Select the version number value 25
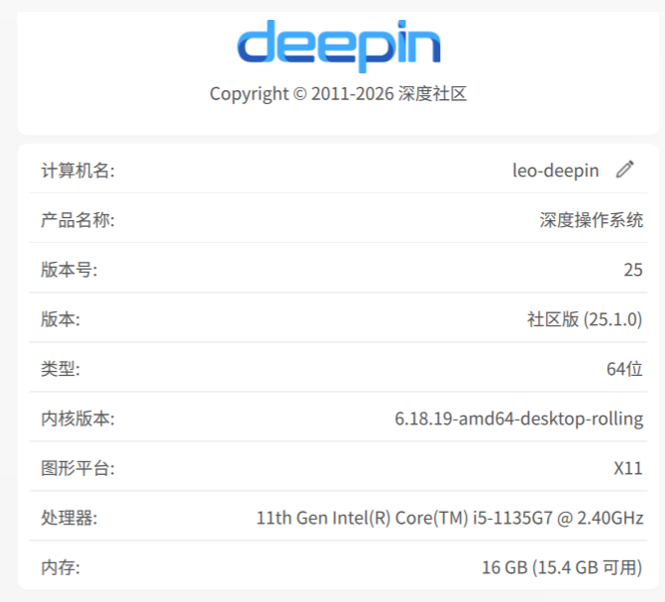665x602 pixels. (x=633, y=270)
